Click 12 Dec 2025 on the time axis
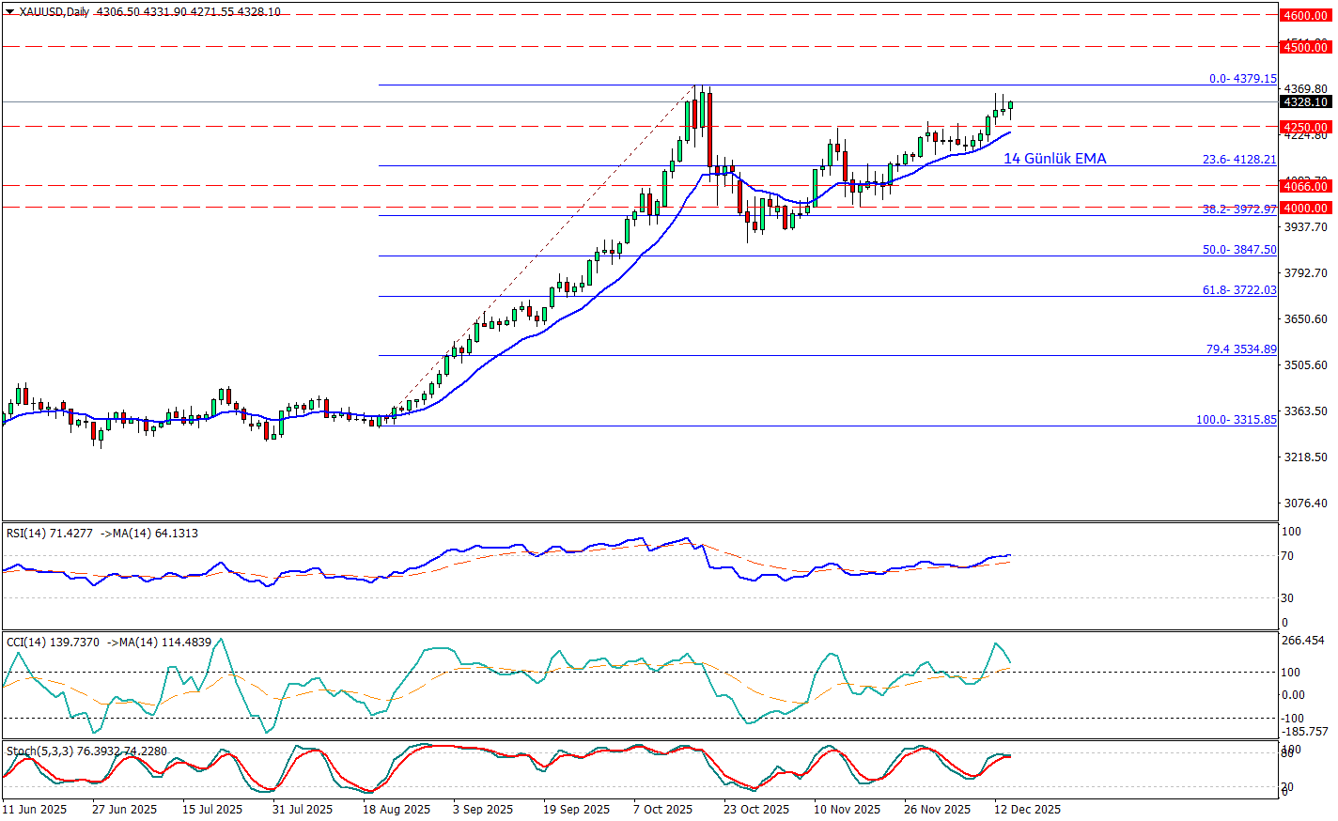 [x=1028, y=809]
